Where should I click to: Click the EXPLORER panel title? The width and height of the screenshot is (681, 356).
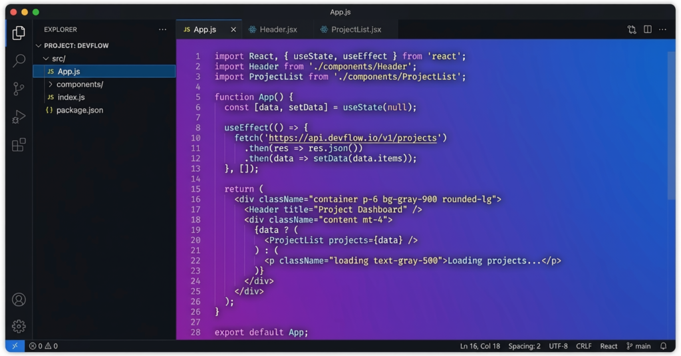click(61, 29)
